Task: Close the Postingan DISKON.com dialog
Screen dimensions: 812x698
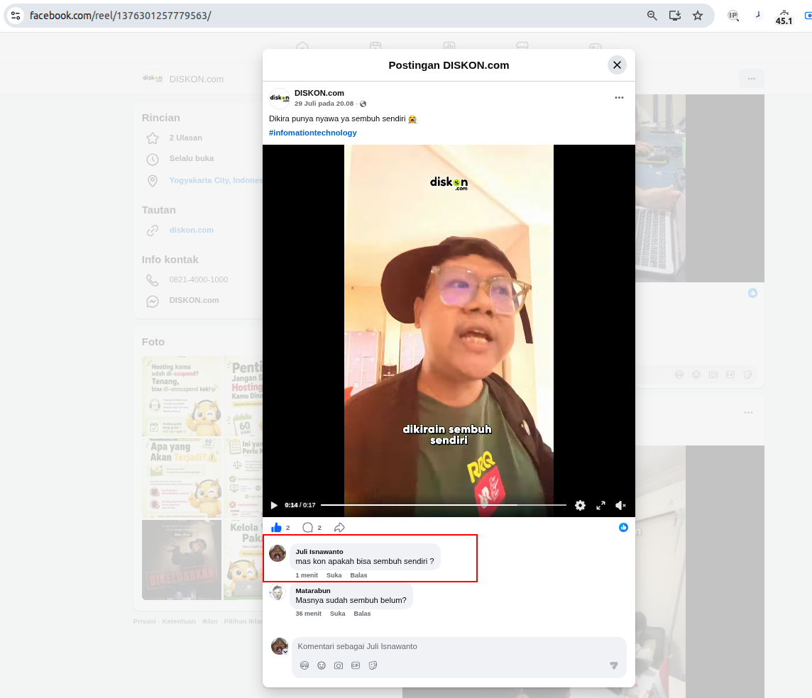Action: pyautogui.click(x=617, y=65)
